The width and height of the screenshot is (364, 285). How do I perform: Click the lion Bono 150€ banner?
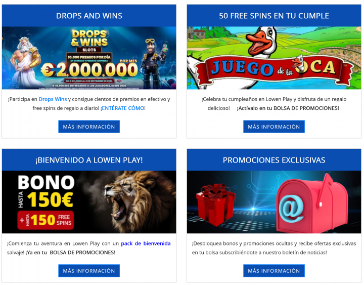tap(89, 202)
